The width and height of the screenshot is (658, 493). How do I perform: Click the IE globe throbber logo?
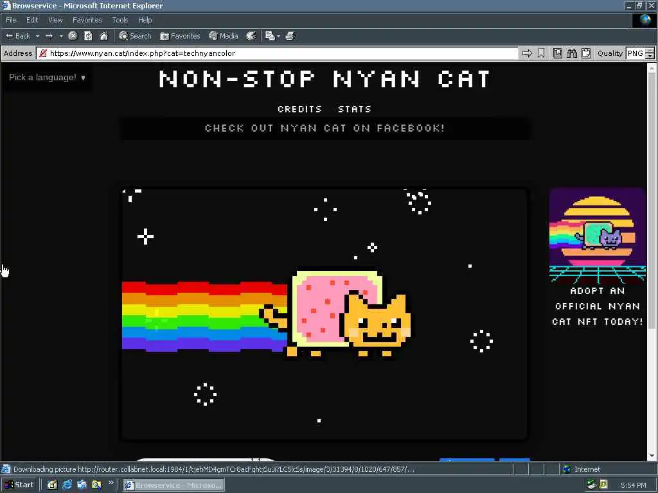point(645,20)
